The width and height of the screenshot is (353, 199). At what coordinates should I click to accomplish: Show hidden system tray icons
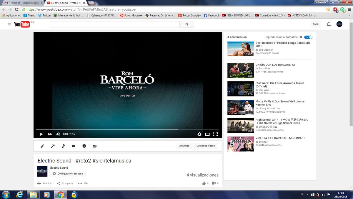[307, 195]
